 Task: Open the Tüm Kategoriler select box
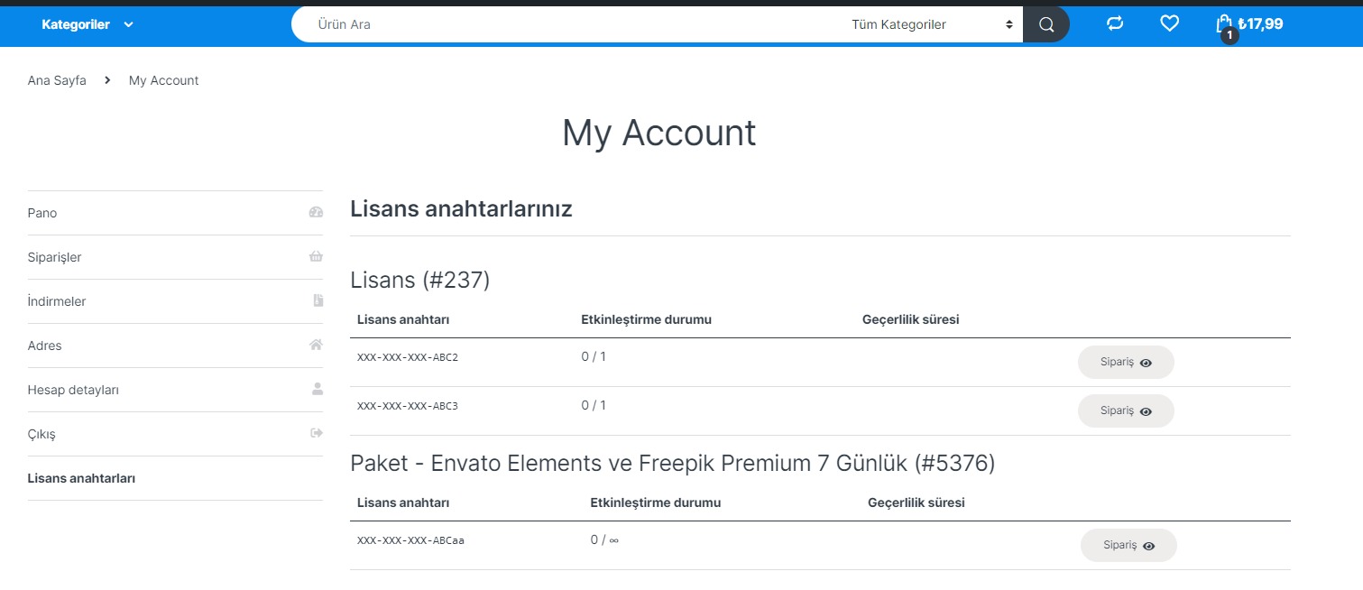[x=932, y=24]
